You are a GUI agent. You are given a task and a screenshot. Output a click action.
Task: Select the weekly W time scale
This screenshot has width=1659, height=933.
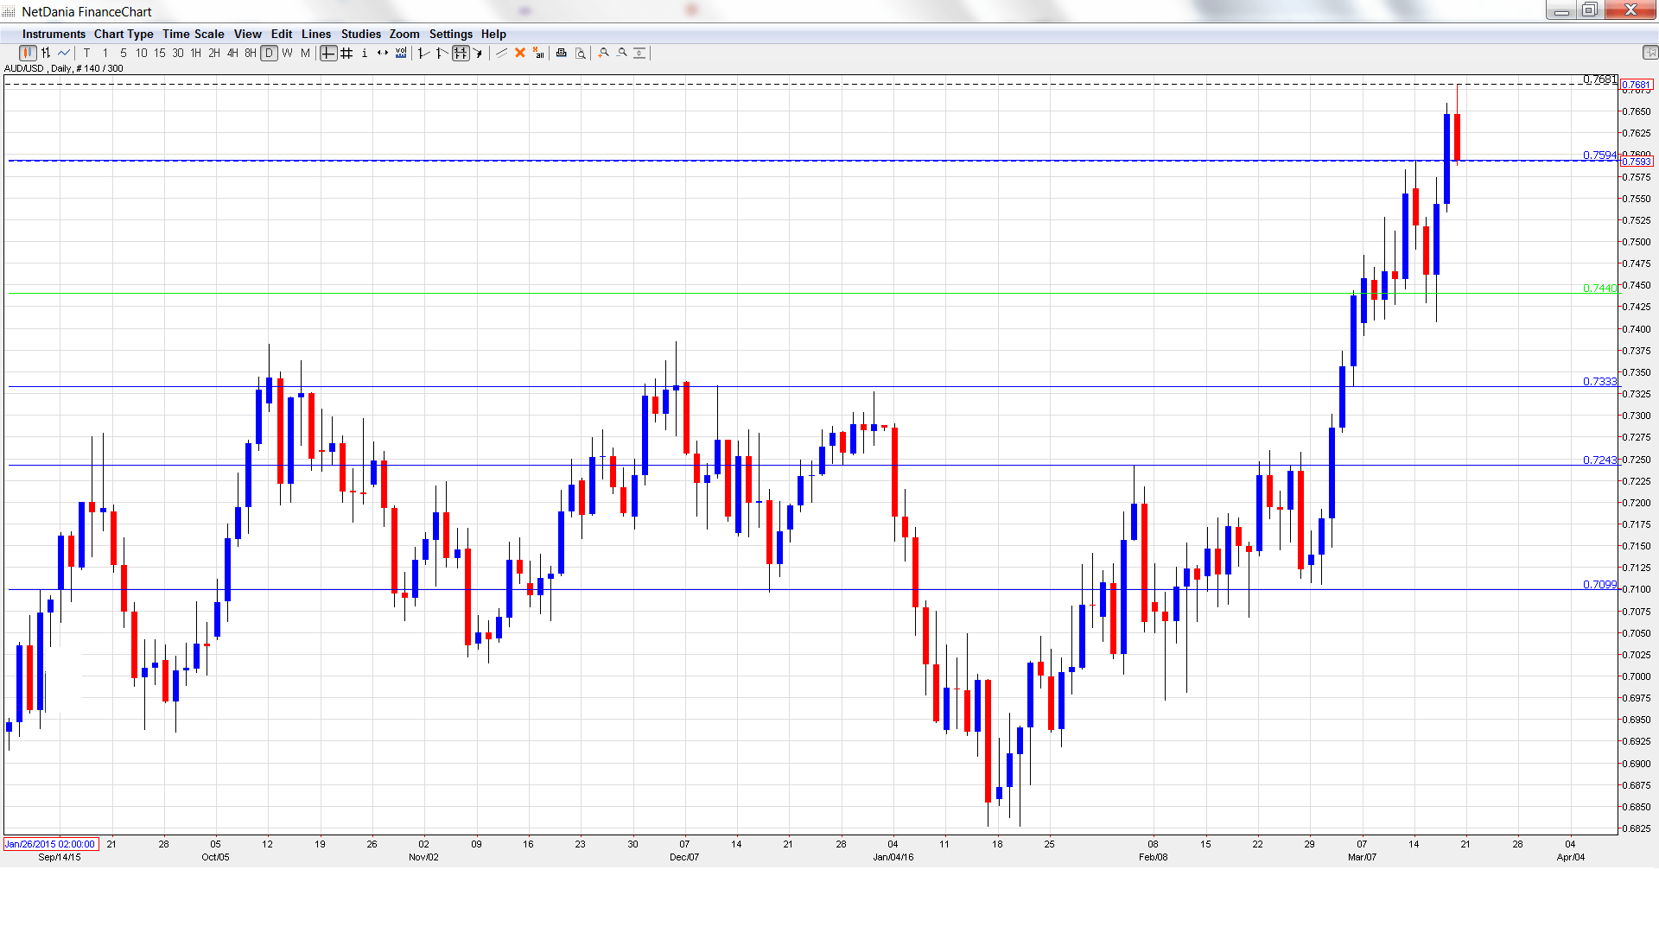287,54
